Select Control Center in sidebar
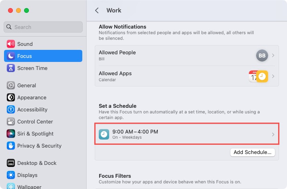 coord(43,121)
